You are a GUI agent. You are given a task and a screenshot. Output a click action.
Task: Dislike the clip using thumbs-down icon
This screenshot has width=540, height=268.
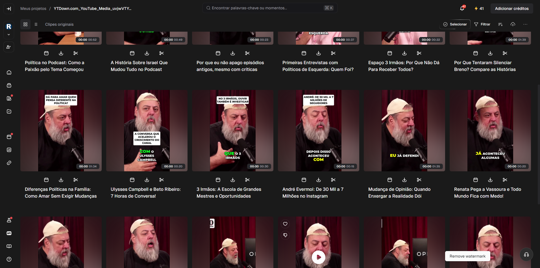285,235
